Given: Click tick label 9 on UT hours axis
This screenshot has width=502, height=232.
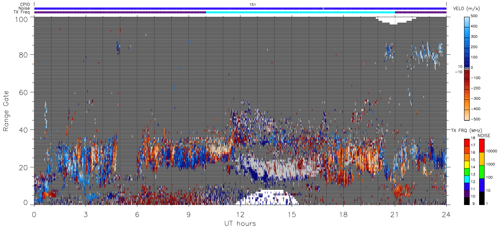Looking at the screenshot, I should [188, 214].
